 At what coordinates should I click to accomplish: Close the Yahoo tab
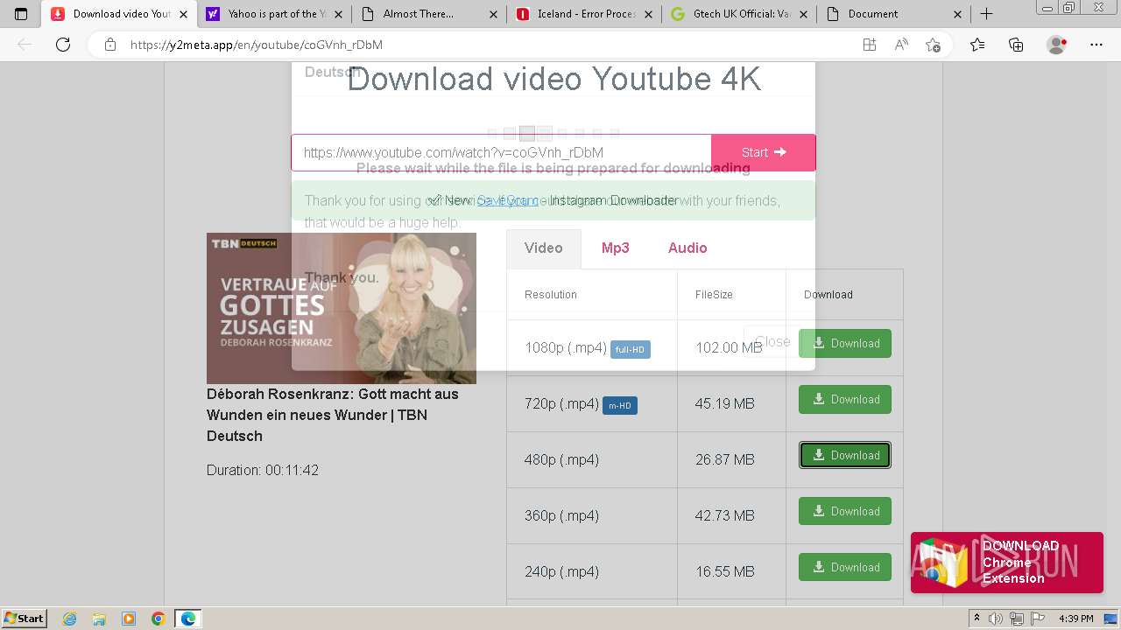(339, 14)
